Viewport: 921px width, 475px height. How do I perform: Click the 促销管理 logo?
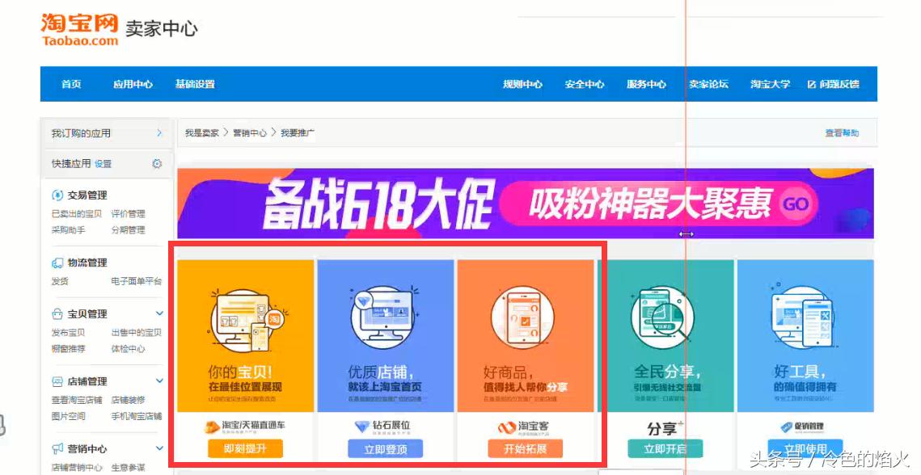[x=802, y=427]
